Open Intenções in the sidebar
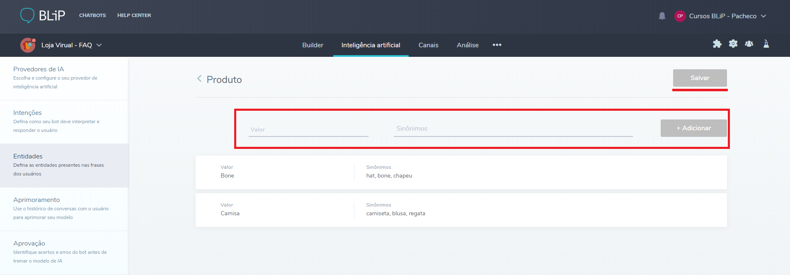Viewport: 790px width, 275px height. [x=27, y=113]
